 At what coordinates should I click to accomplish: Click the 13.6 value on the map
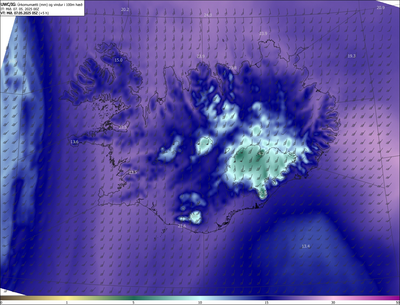(x=74, y=142)
